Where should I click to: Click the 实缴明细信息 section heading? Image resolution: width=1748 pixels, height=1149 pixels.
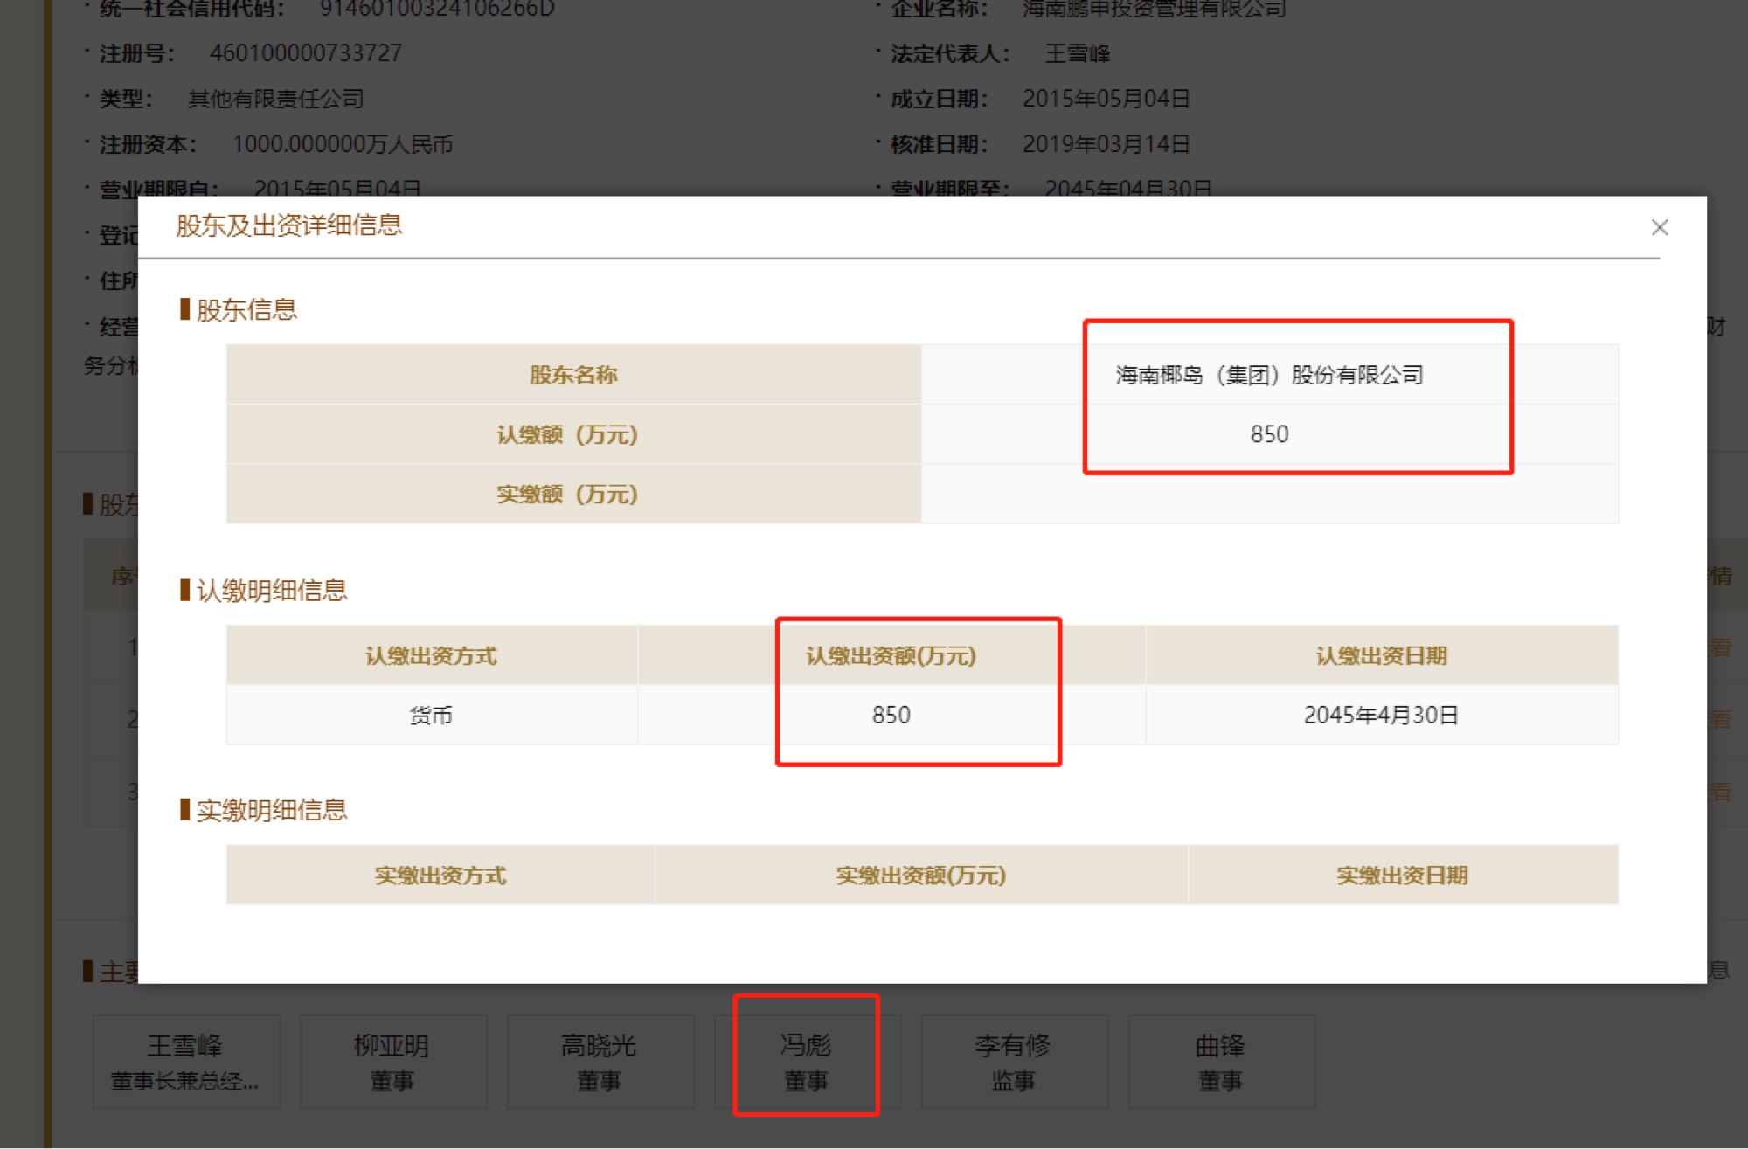[272, 810]
